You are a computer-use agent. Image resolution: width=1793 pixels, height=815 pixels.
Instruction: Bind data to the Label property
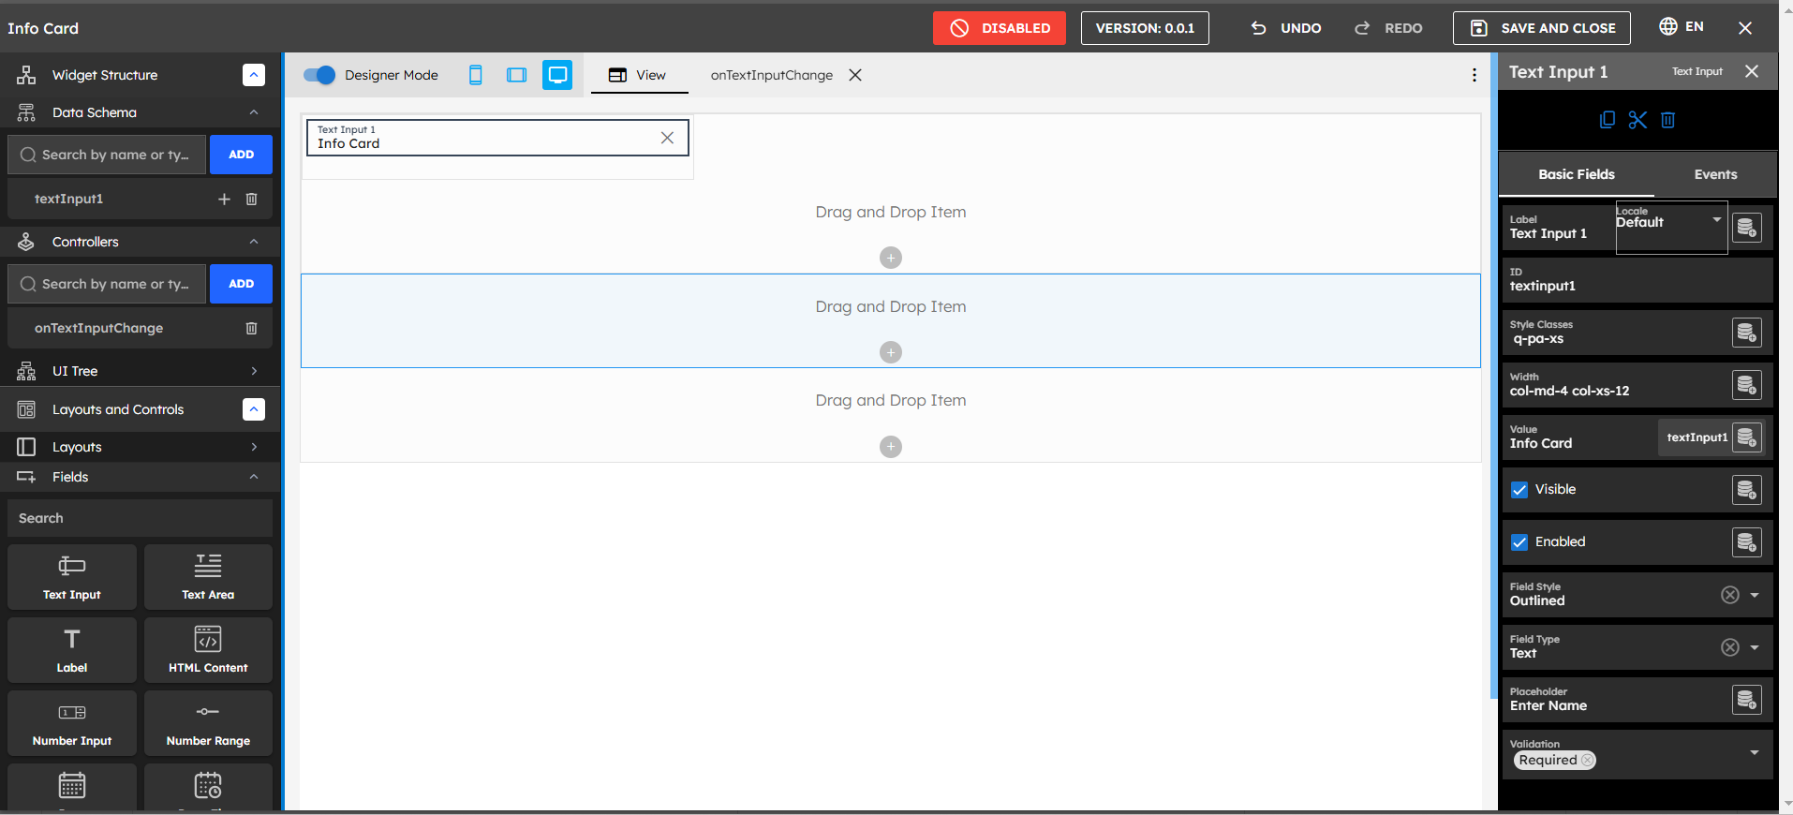click(1746, 228)
